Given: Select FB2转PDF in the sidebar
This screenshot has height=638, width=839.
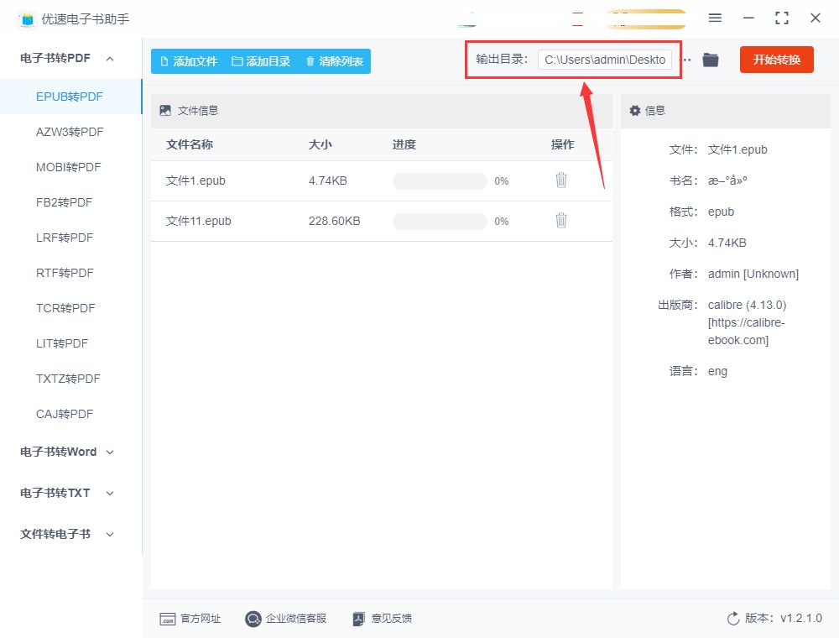Looking at the screenshot, I should pos(65,202).
